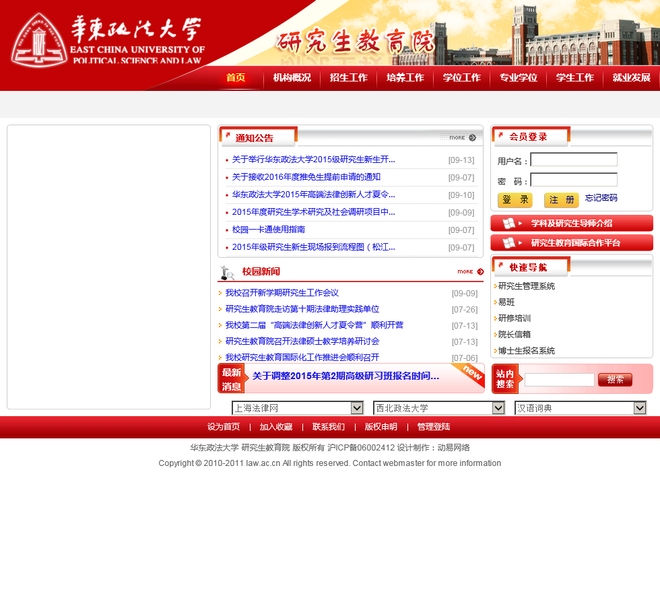The height and width of the screenshot is (600, 660).
Task: Open 易班 quick link
Action: (506, 302)
